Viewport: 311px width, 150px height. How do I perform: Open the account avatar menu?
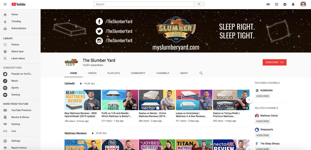tap(303, 4)
